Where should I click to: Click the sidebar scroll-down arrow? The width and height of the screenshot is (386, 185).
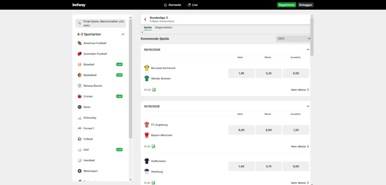coord(130,179)
